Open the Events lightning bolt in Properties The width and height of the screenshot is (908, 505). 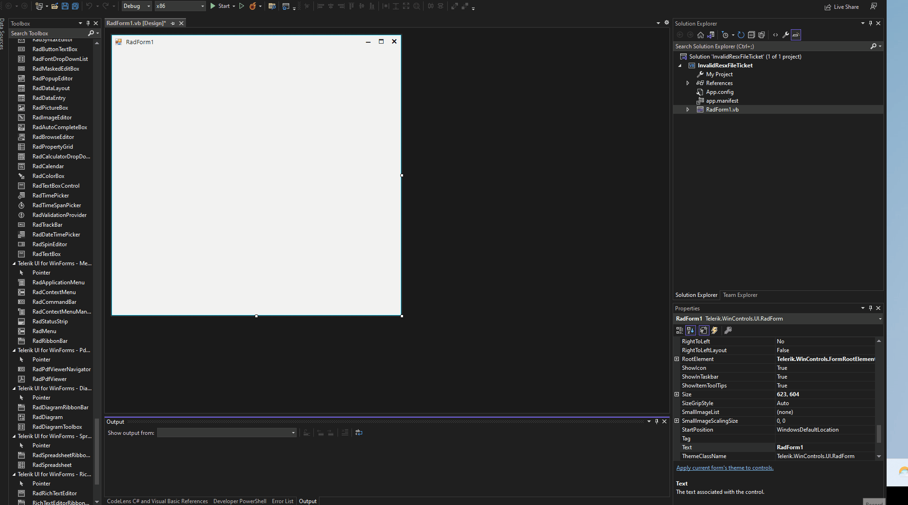[x=715, y=330]
